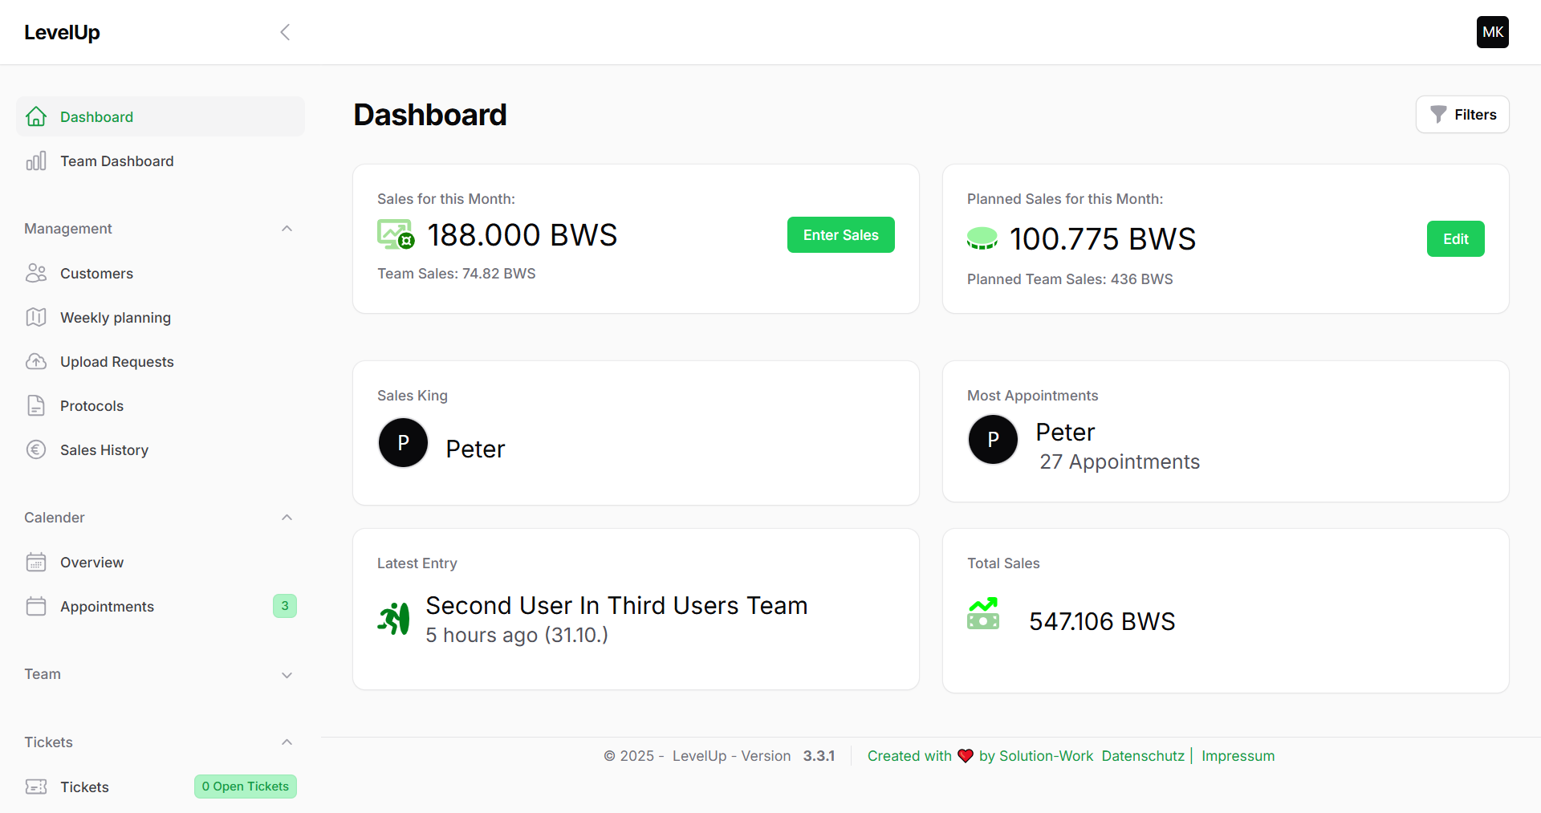The image size is (1541, 813).
Task: Open Appointments from the sidebar
Action: 107,607
